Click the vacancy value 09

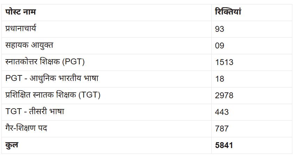(220, 46)
